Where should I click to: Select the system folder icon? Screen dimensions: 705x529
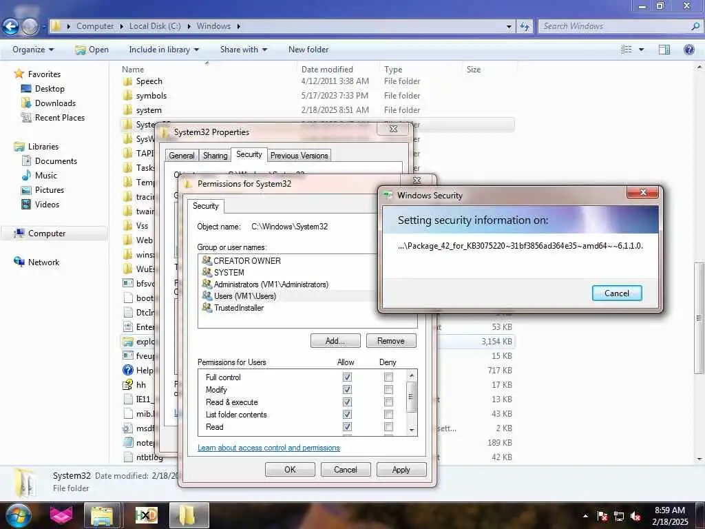click(127, 110)
